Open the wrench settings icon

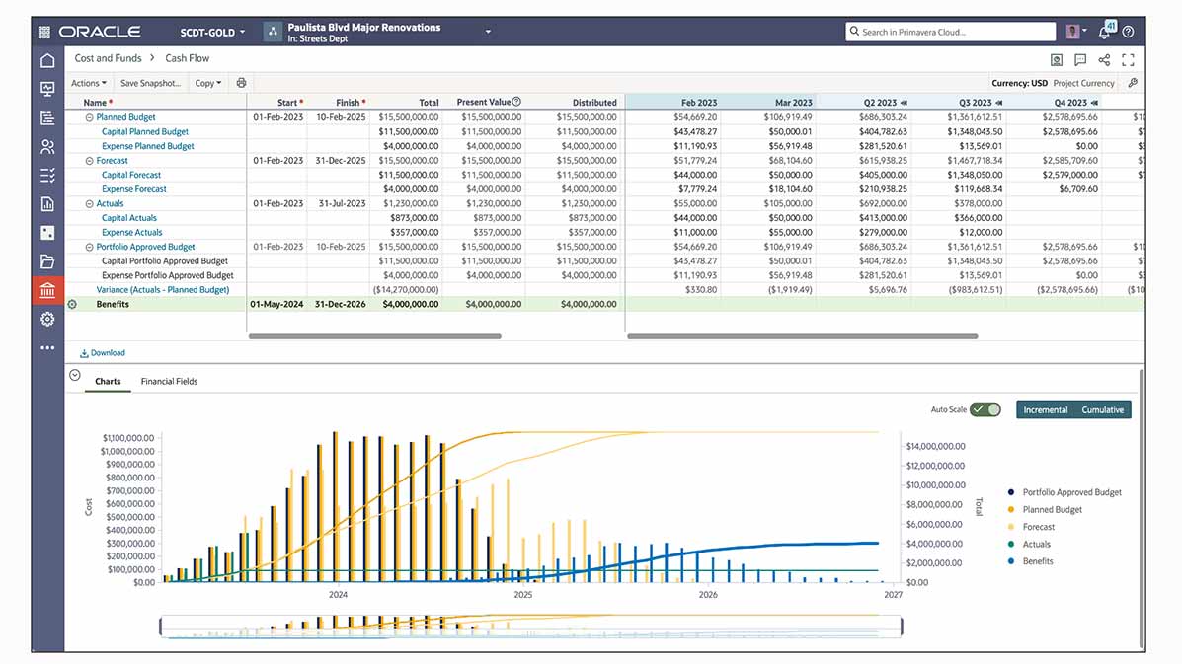click(1132, 83)
